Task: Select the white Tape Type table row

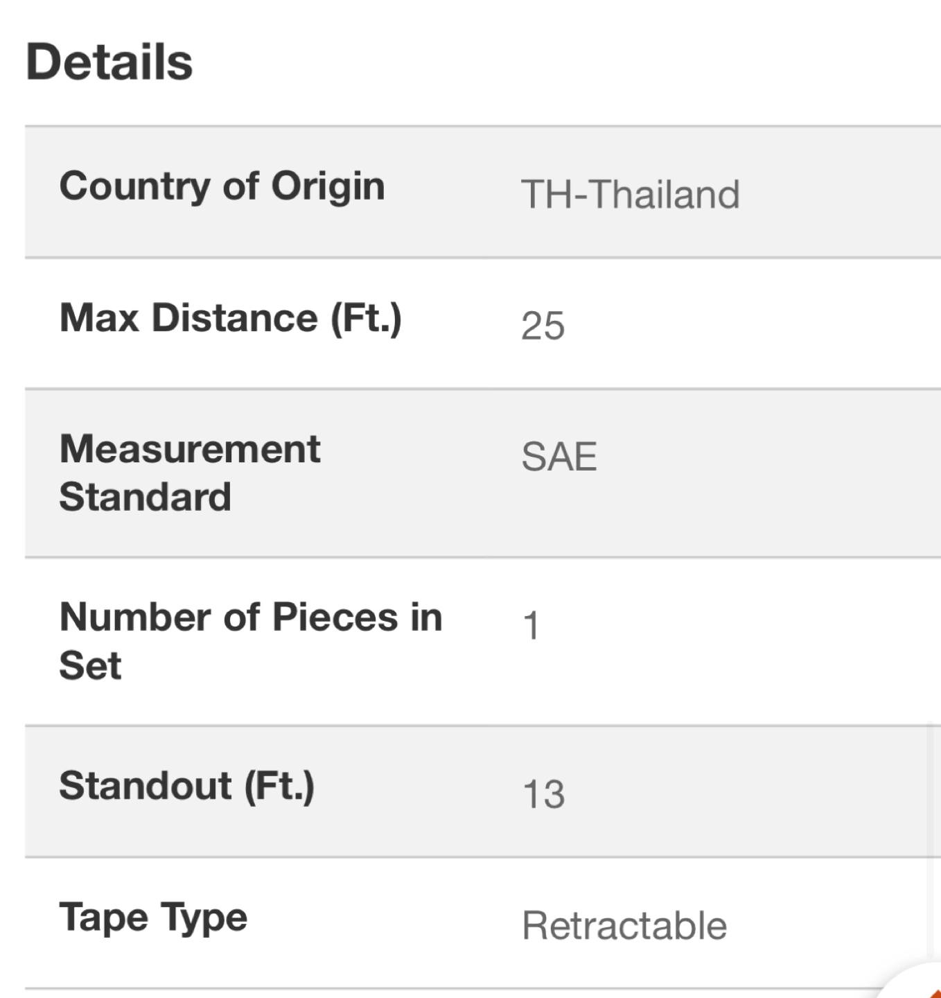Action: [x=483, y=923]
